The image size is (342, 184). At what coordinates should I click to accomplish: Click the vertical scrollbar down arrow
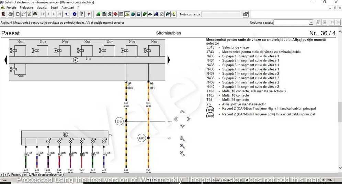point(340,168)
